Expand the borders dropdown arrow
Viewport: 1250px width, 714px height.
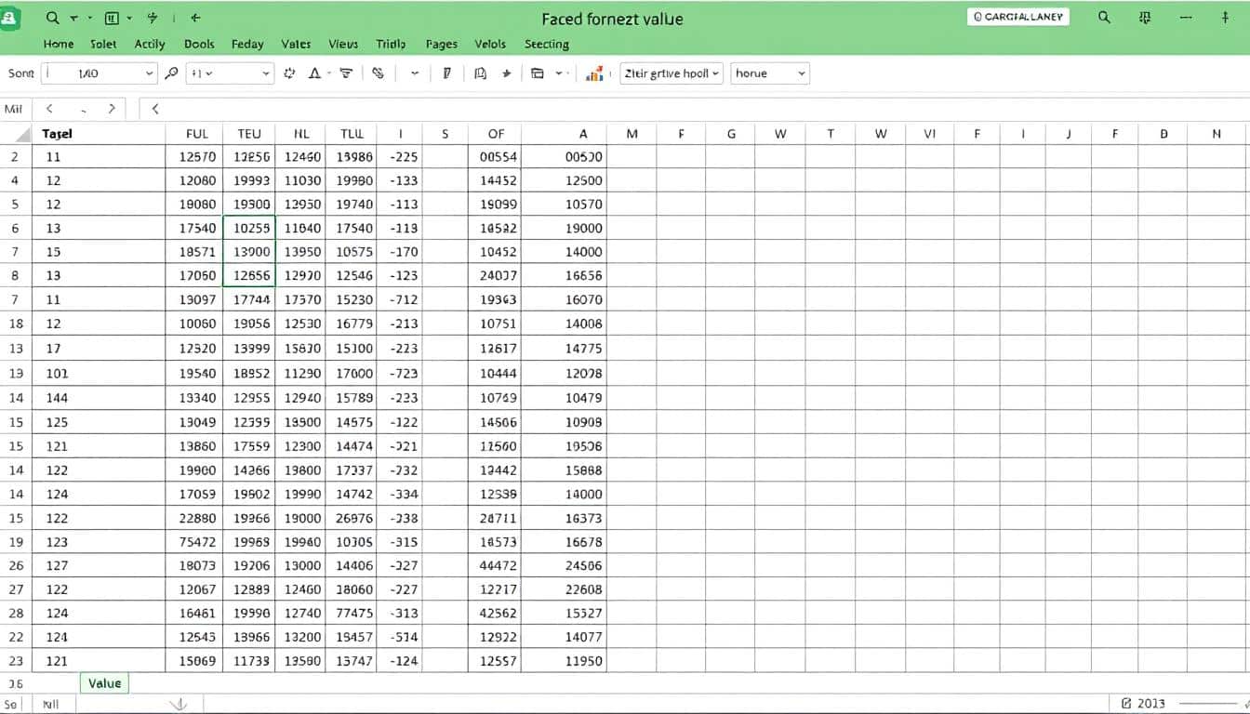click(560, 73)
